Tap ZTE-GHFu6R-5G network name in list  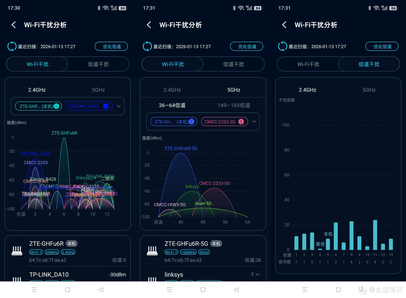[x=186, y=243]
